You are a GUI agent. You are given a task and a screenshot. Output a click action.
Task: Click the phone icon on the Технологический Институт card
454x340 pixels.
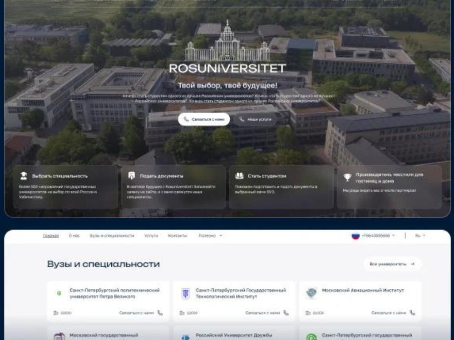[x=286, y=313]
